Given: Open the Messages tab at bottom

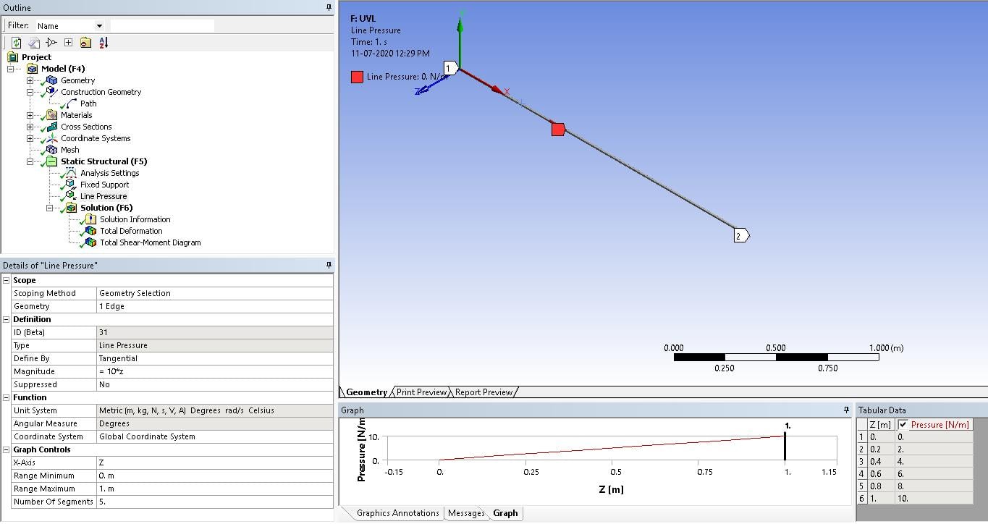Looking at the screenshot, I should coord(465,513).
